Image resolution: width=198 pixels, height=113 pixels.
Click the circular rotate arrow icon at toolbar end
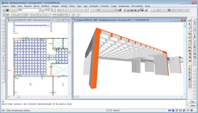pos(187,10)
